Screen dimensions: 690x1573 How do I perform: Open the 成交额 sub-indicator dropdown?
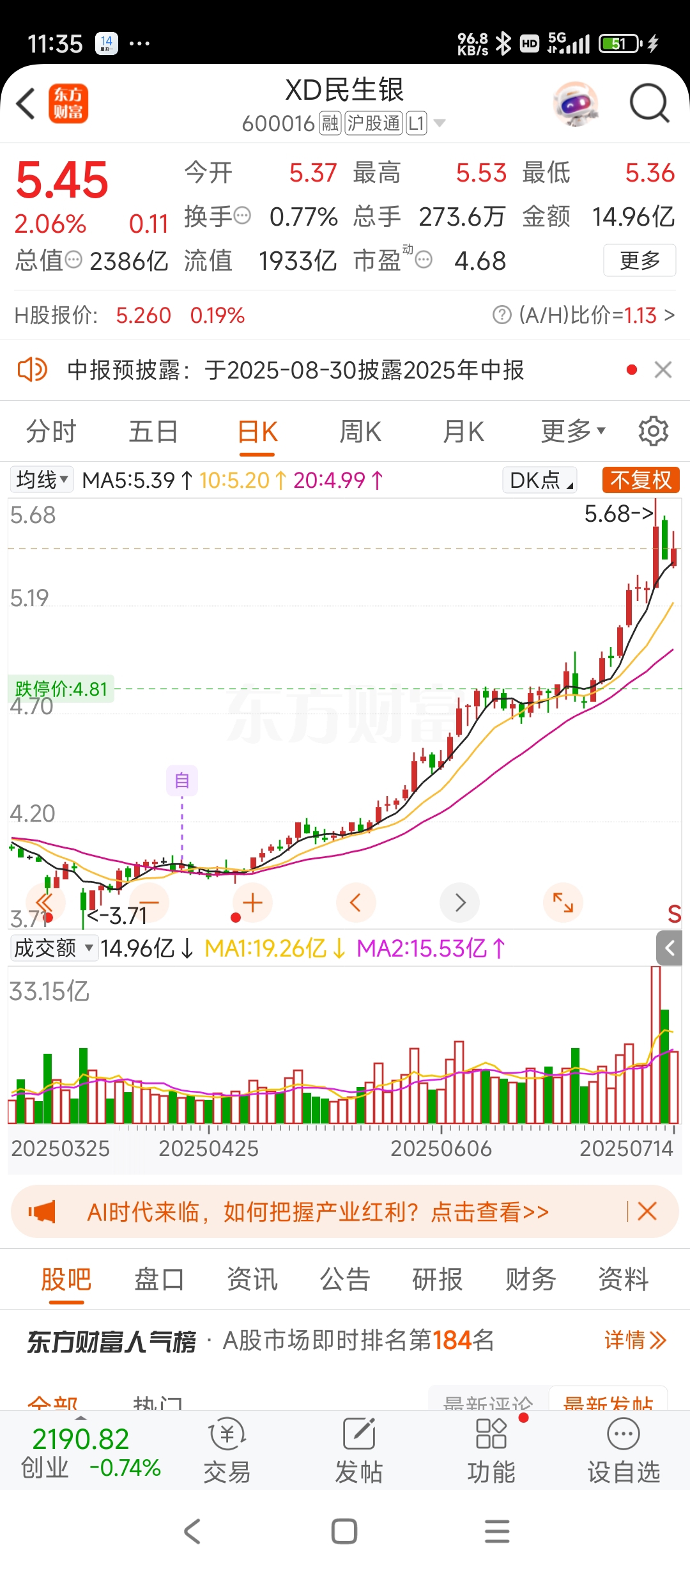click(54, 948)
